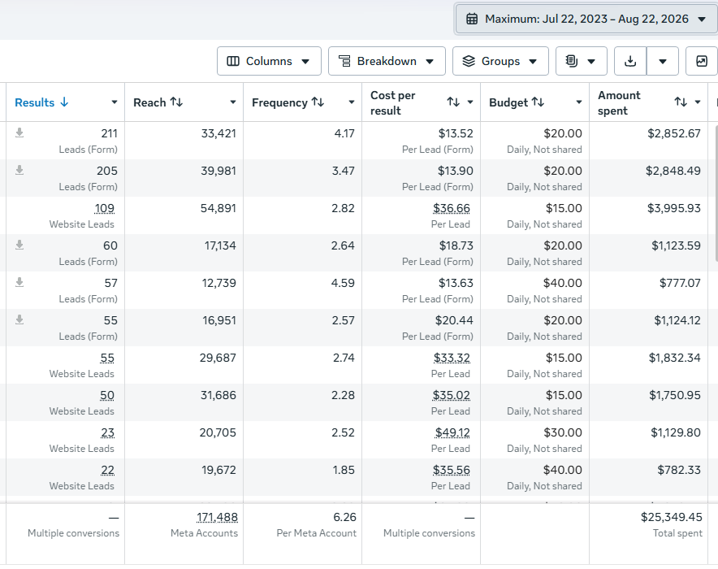Open the Budget column options caret
Viewport: 718px width, 569px height.
point(579,102)
